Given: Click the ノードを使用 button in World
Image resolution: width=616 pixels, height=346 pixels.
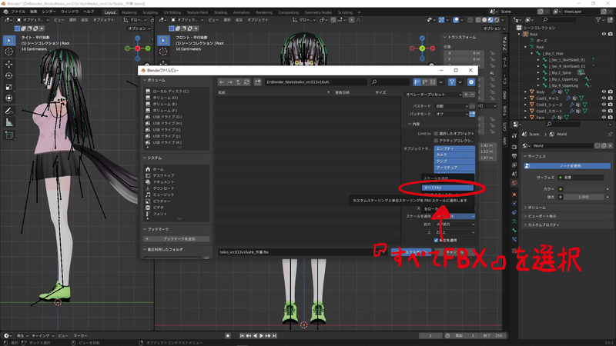Looking at the screenshot, I should click(x=567, y=166).
